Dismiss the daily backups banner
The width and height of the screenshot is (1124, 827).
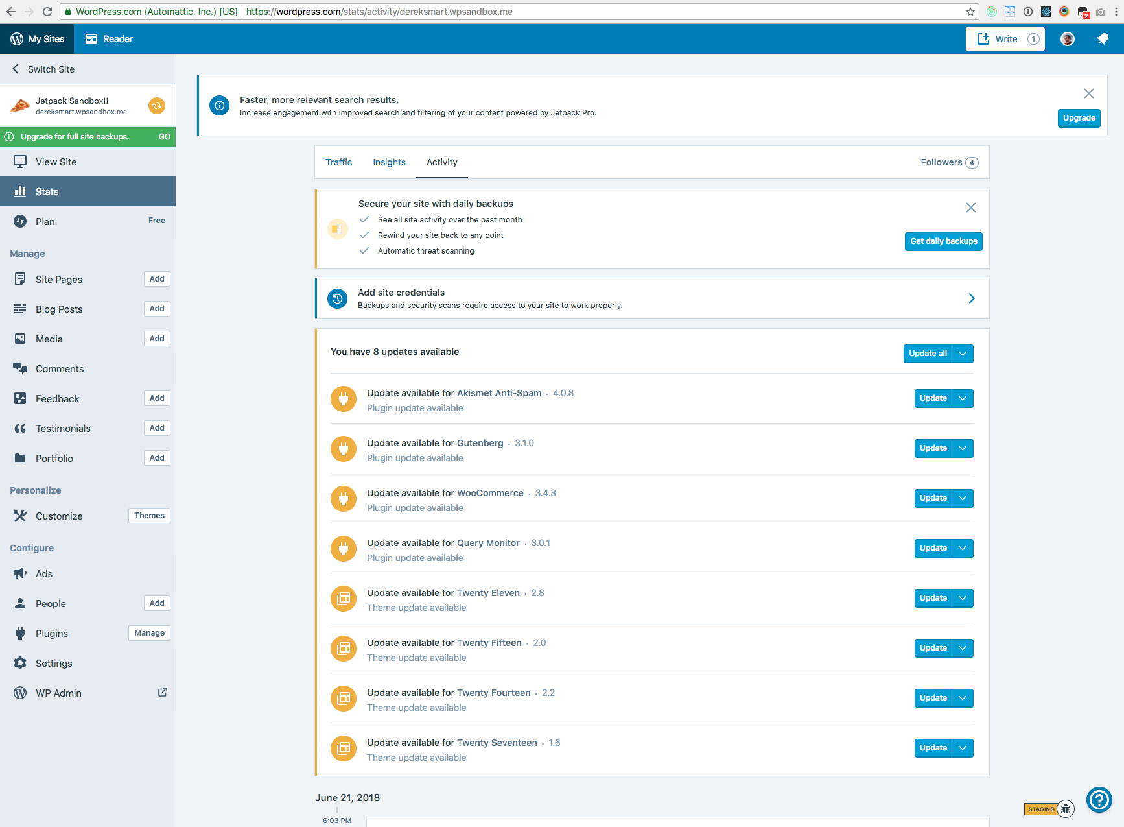pos(970,208)
